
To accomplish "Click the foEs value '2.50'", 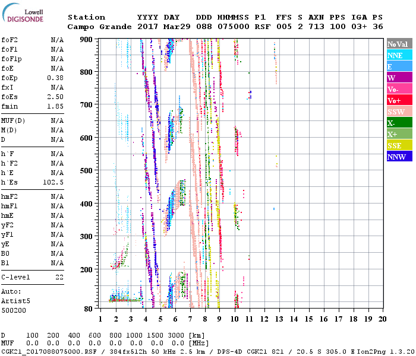I will (x=55, y=97).
